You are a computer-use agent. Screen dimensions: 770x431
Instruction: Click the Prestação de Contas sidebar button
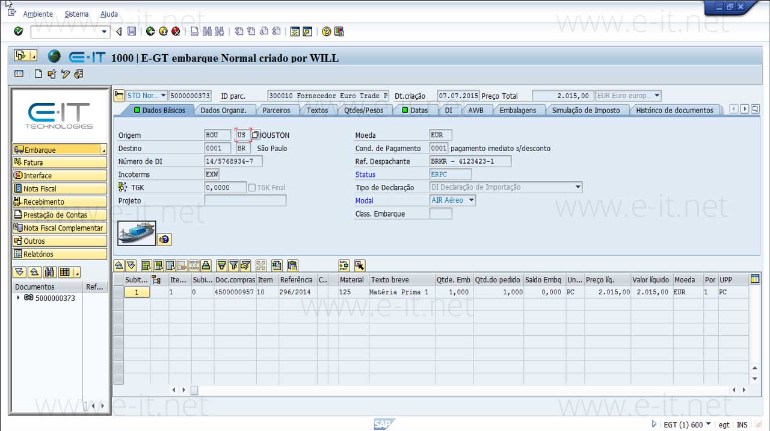click(x=60, y=215)
